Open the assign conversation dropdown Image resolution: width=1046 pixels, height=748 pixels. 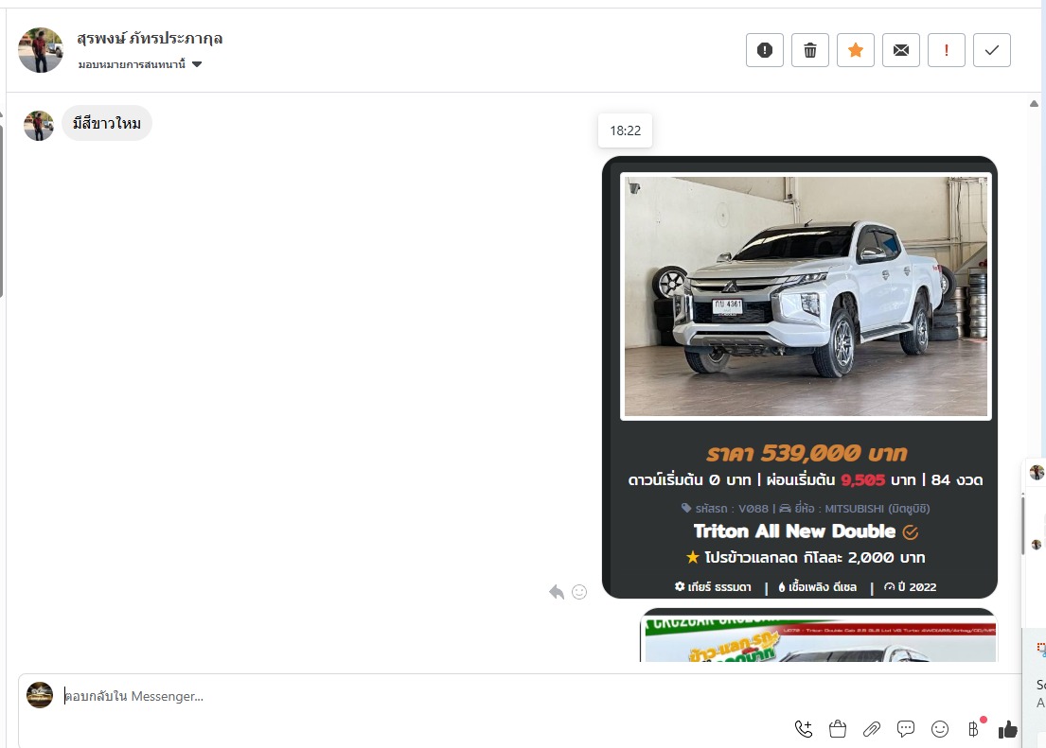139,64
